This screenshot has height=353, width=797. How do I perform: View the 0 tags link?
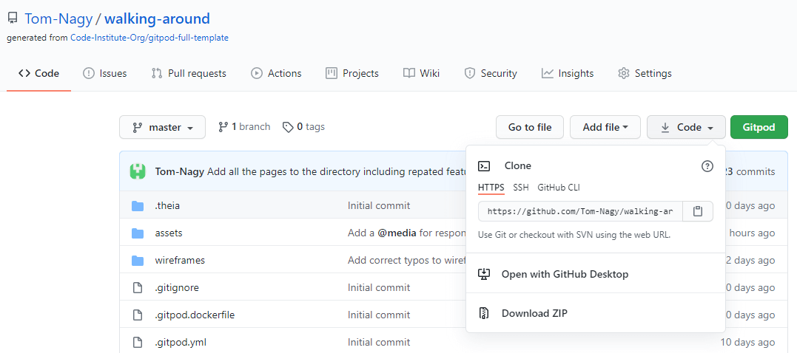pyautogui.click(x=304, y=127)
